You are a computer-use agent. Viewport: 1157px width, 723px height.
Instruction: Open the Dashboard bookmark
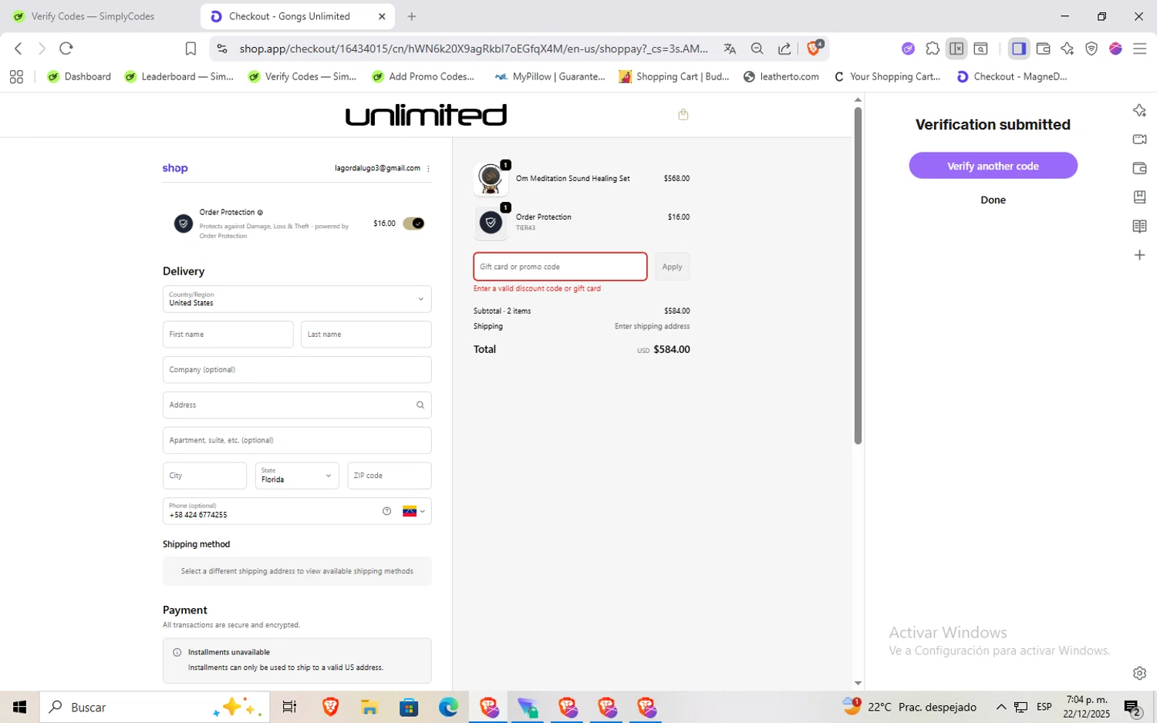tap(79, 76)
